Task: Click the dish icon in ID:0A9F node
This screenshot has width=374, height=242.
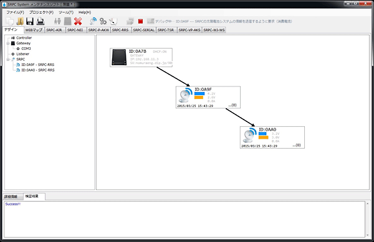Action: (x=185, y=95)
